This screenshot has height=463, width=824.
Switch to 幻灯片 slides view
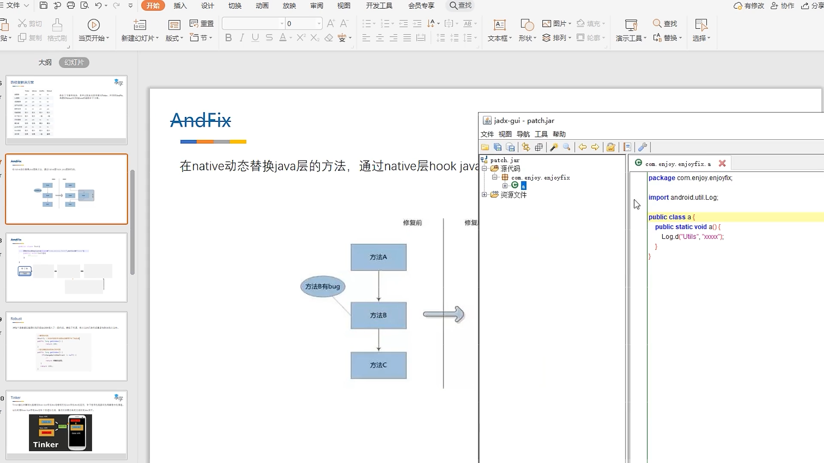(74, 62)
